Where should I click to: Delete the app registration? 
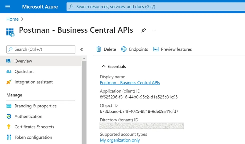click(x=106, y=49)
